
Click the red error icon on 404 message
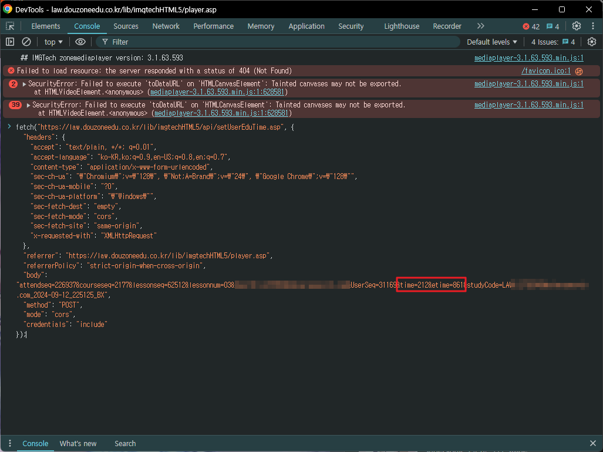click(11, 70)
